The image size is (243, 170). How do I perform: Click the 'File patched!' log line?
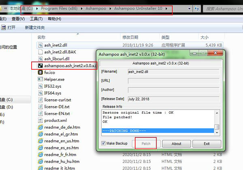coord(117,117)
